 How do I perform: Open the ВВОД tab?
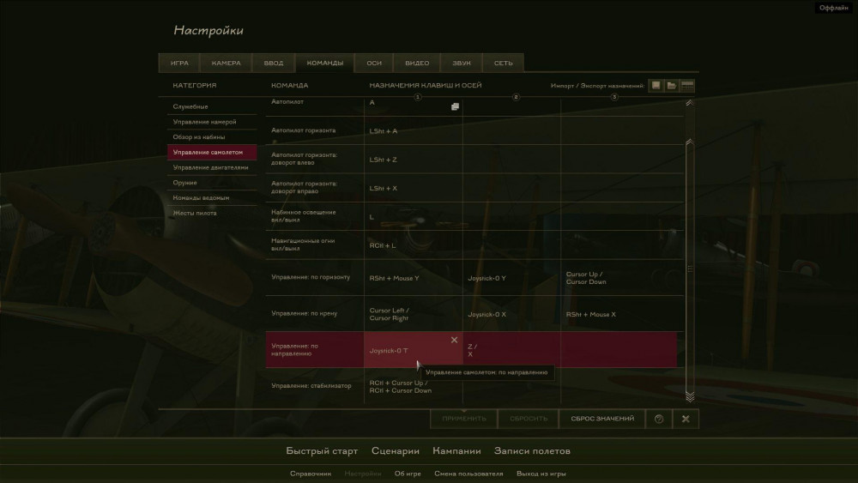[274, 63]
